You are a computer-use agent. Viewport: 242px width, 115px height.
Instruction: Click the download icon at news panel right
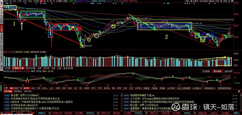239,91
